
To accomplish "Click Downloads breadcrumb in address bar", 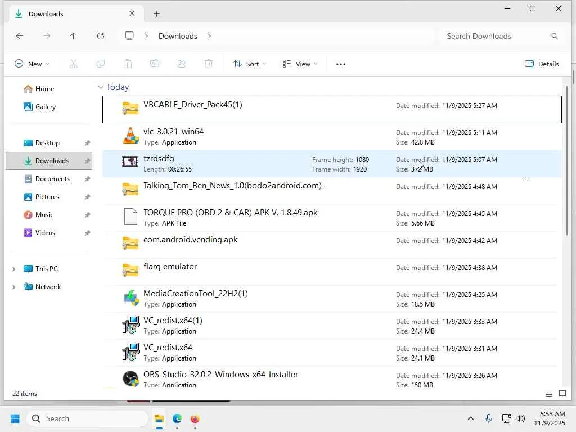I will [x=178, y=36].
